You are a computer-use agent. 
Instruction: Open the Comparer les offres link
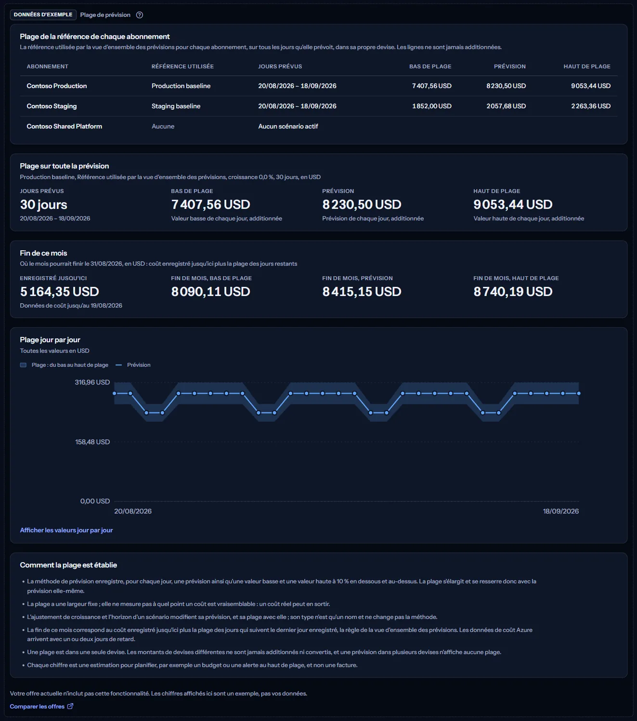41,706
